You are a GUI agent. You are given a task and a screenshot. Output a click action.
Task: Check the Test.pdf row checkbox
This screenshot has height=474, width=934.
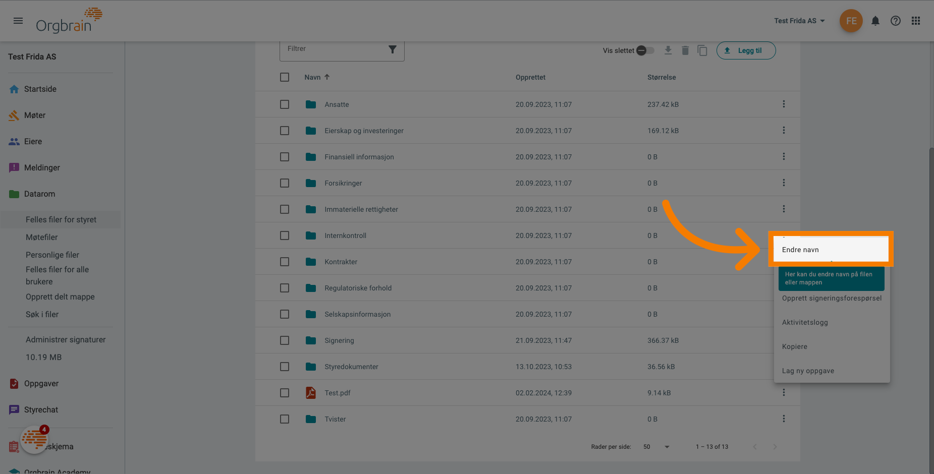(x=285, y=393)
